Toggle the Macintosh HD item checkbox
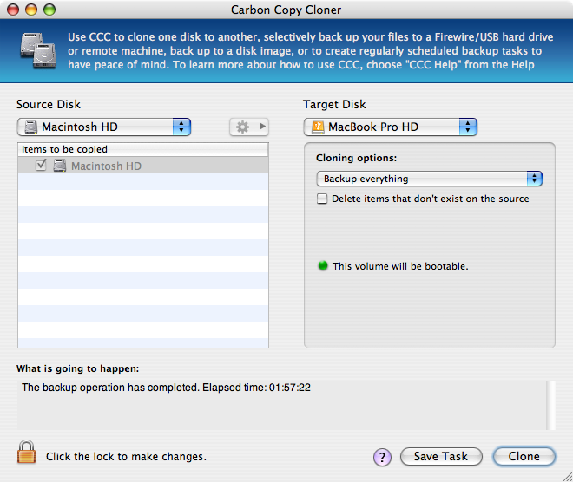Viewport: 573px width, 482px height. [x=41, y=166]
